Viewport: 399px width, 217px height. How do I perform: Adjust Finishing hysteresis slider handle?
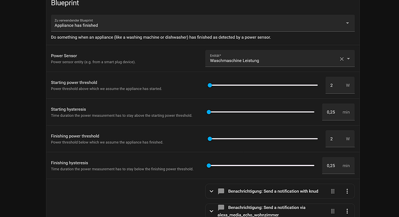209,165
